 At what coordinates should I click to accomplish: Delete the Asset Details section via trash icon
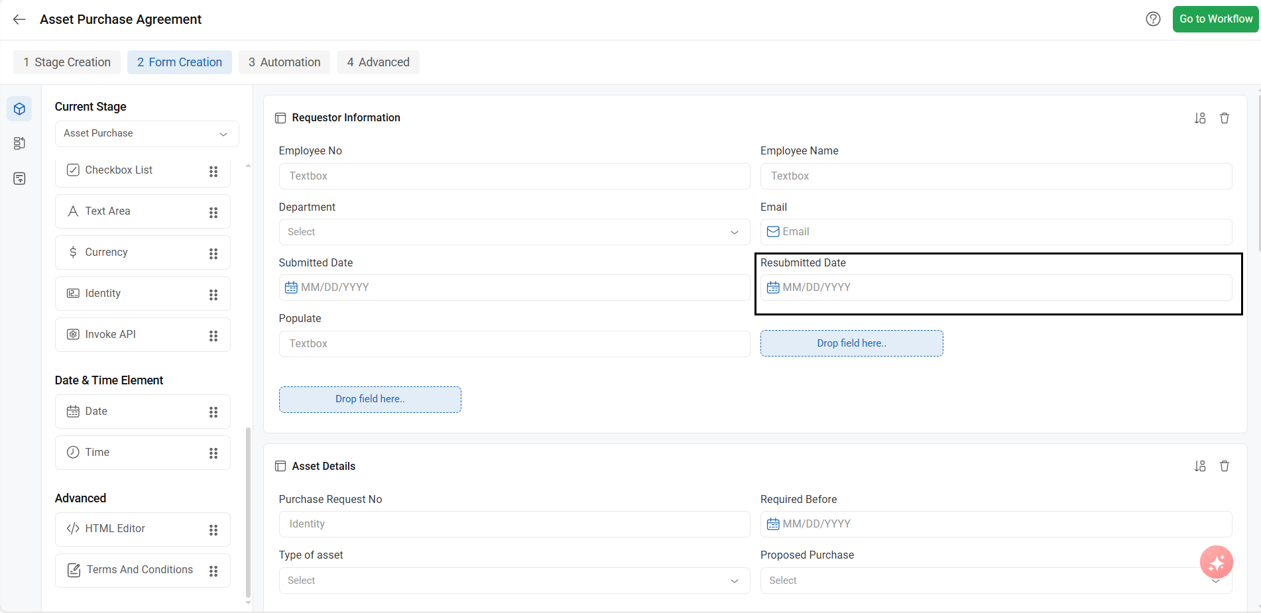pyautogui.click(x=1224, y=467)
